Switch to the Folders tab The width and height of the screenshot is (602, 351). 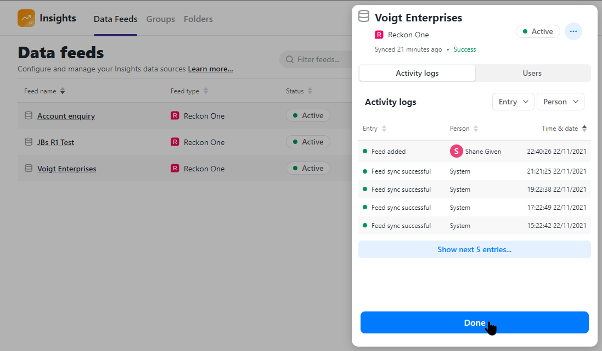pos(198,19)
